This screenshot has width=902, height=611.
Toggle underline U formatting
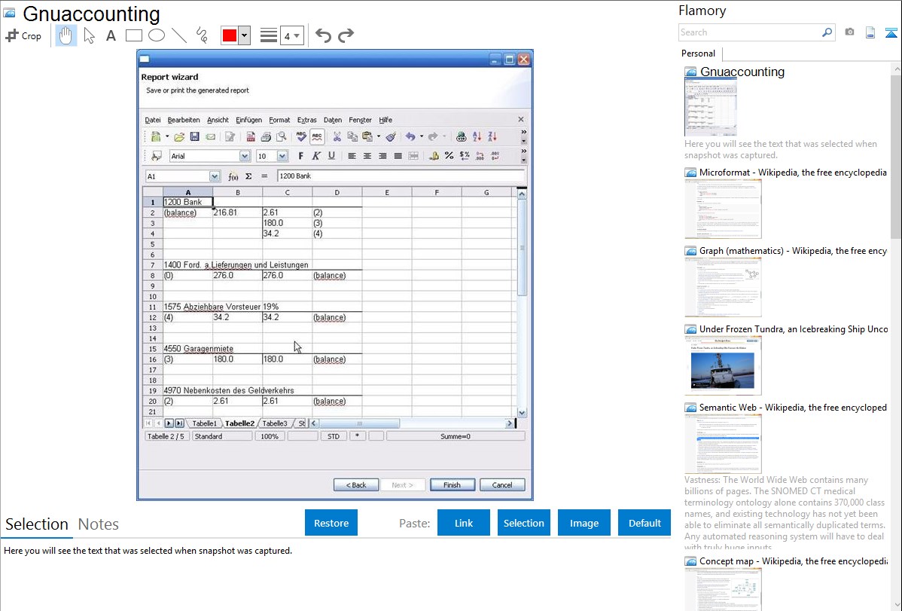(x=331, y=155)
